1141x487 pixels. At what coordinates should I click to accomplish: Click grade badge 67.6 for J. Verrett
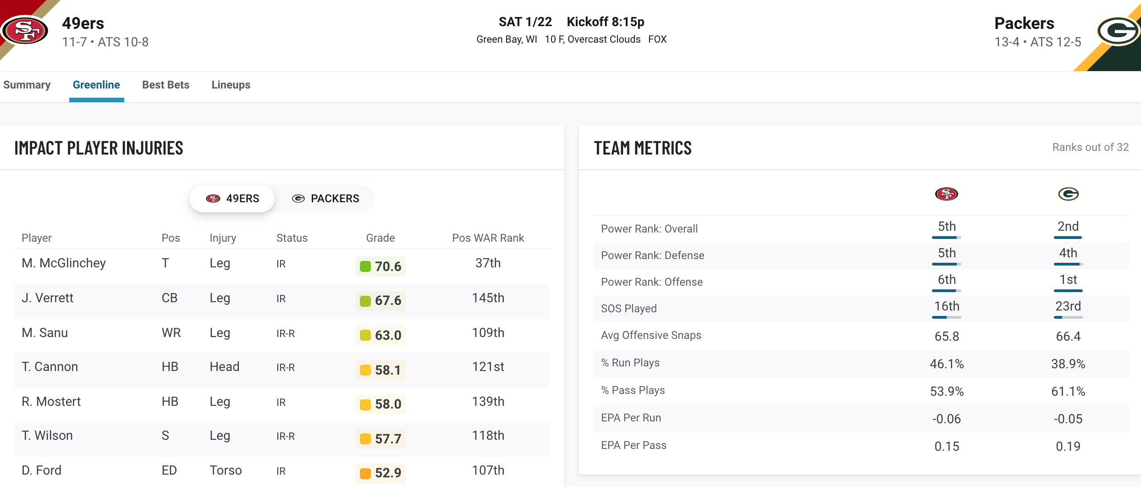coord(380,301)
